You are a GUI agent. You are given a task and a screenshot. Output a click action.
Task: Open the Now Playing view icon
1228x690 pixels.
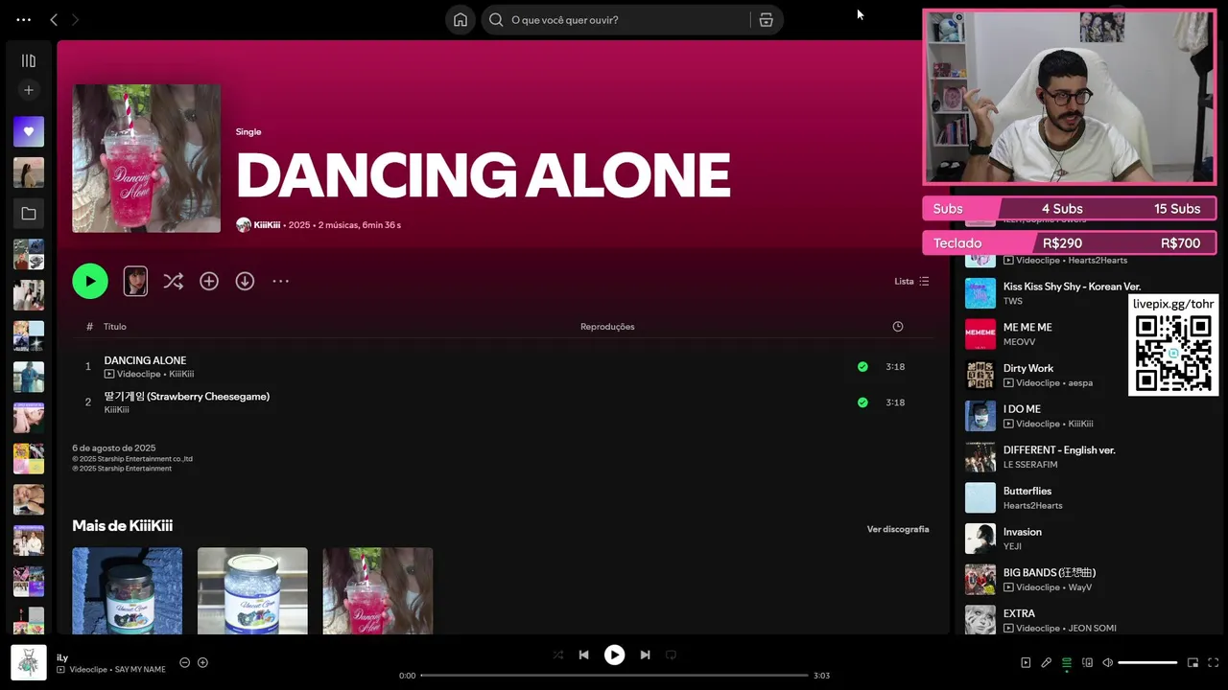coord(1026,662)
